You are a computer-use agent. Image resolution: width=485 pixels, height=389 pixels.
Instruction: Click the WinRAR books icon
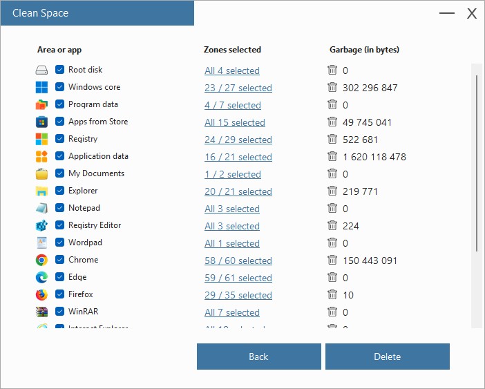[x=41, y=312]
